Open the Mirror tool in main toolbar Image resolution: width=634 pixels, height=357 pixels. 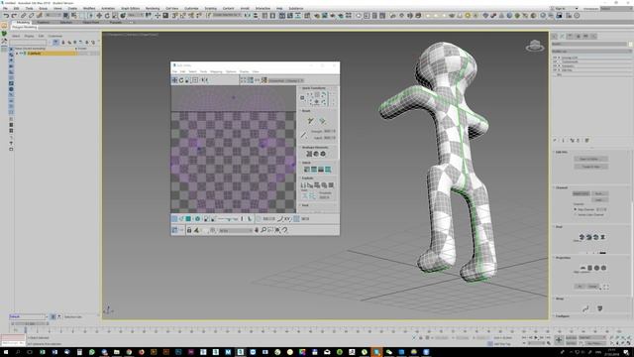tap(248, 16)
